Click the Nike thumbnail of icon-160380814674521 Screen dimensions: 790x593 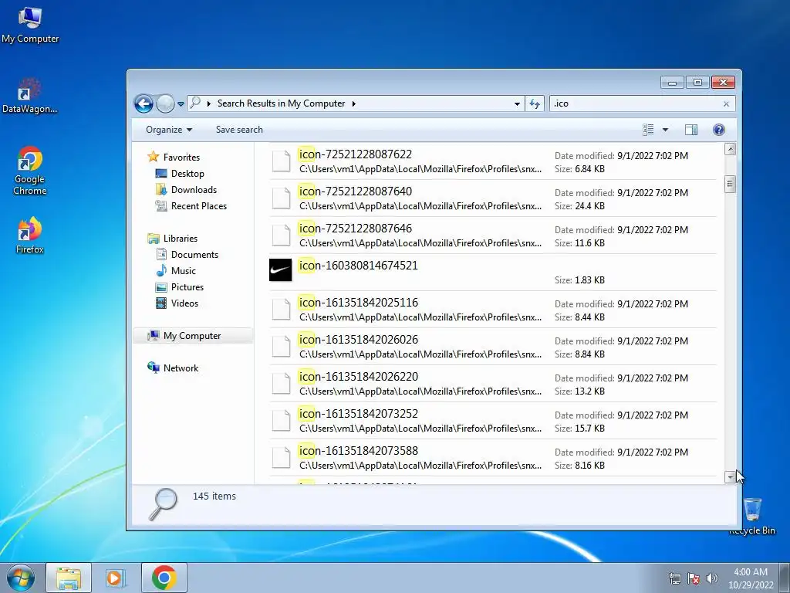click(281, 269)
